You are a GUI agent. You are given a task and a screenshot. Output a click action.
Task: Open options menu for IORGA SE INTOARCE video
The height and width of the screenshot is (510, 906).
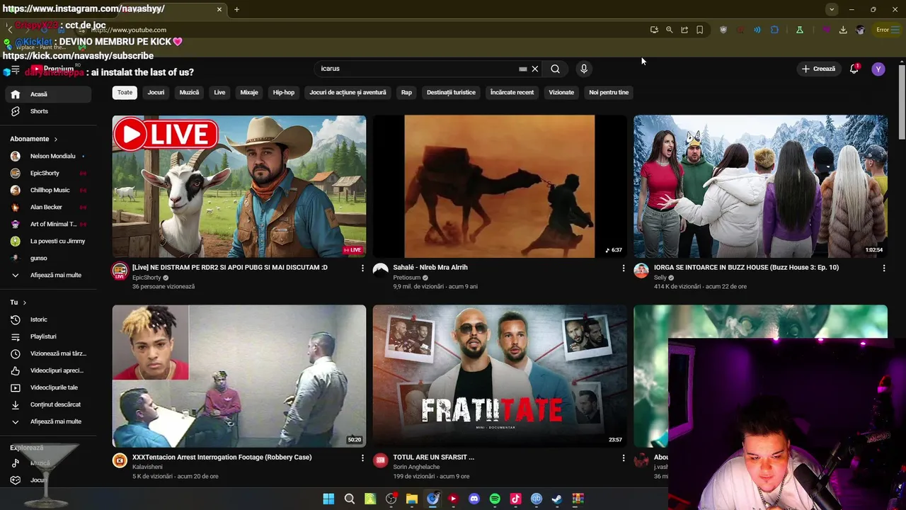[883, 268]
